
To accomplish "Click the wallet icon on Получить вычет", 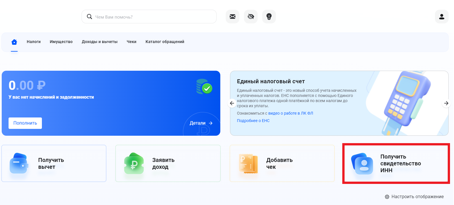I will (x=19, y=163).
